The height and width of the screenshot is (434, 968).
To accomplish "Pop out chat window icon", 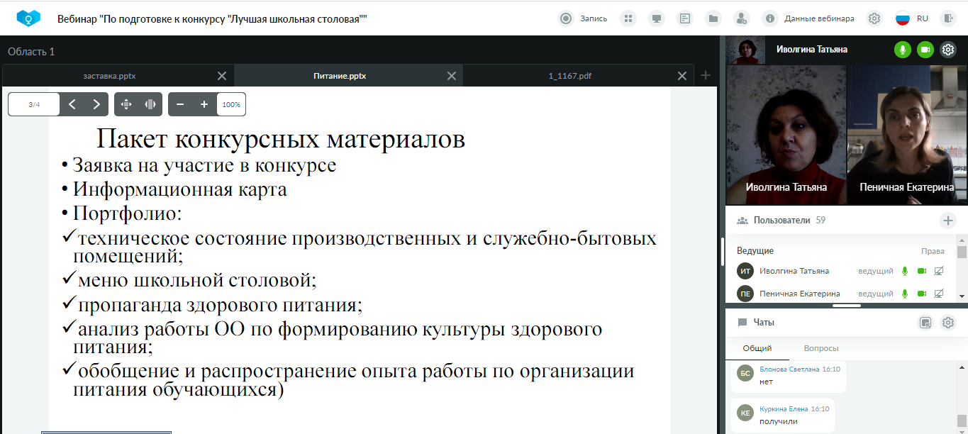I will coord(925,323).
